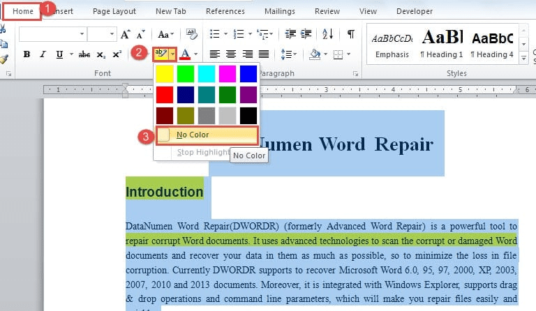Switch to the Page Layout tab
This screenshot has height=311, width=536.
click(x=115, y=11)
